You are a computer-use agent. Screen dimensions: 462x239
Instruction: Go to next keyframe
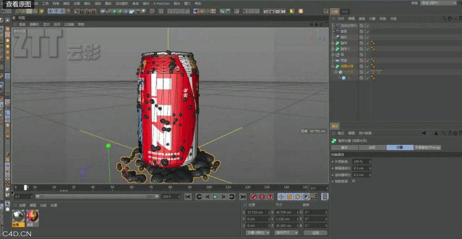tap(232, 196)
